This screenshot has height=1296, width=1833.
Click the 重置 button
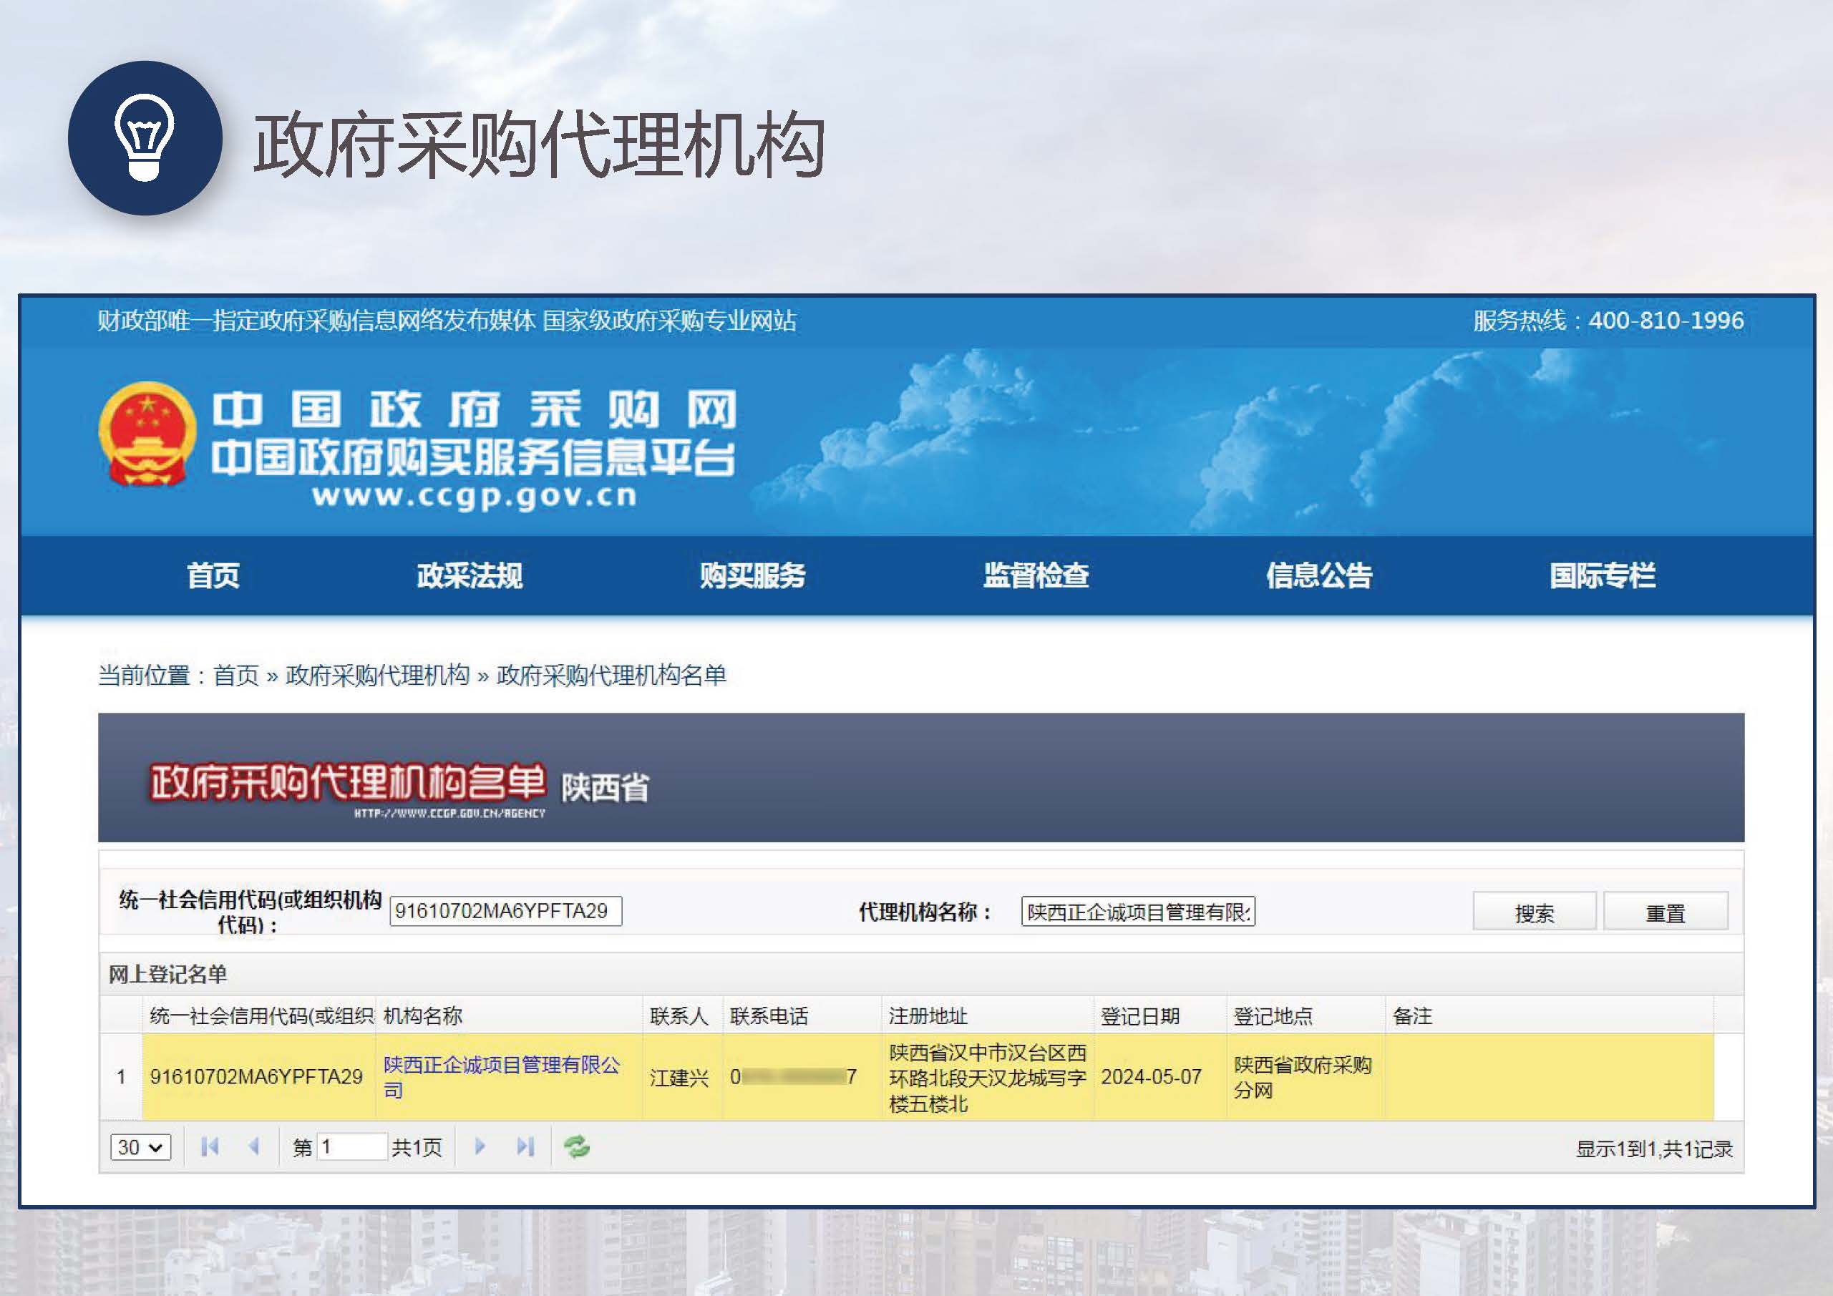click(x=1666, y=911)
